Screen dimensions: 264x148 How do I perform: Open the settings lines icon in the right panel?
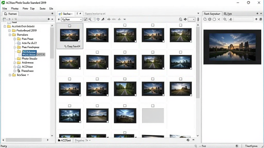[x=261, y=19]
